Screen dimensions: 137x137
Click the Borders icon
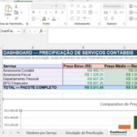[34, 19]
